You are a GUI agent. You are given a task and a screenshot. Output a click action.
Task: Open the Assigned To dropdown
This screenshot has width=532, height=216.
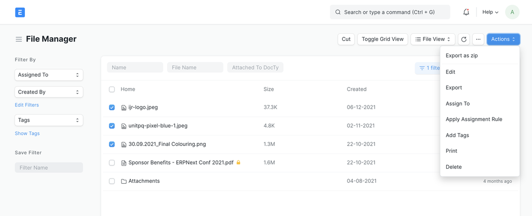[49, 75]
